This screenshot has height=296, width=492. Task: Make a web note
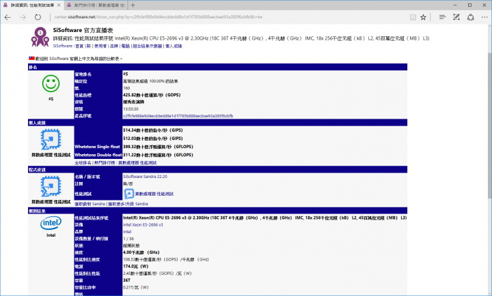coord(456,17)
